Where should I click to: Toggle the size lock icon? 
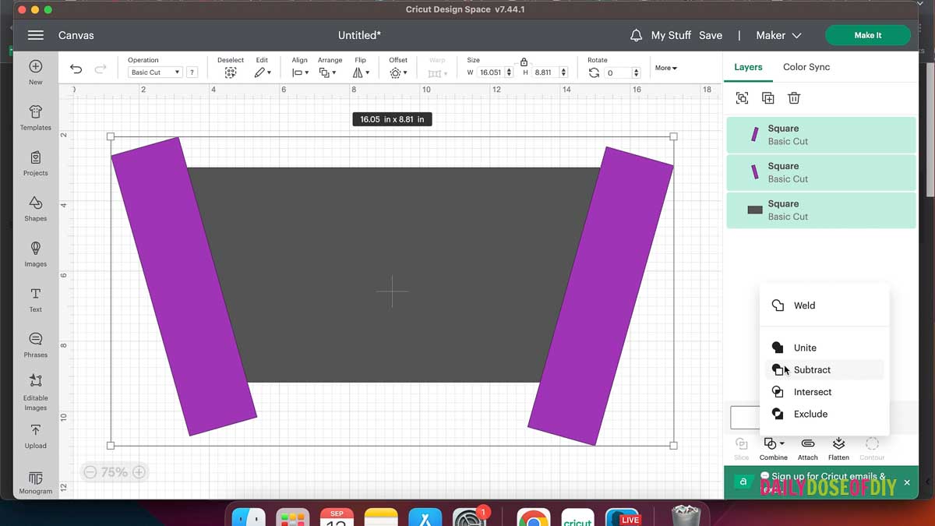524,61
